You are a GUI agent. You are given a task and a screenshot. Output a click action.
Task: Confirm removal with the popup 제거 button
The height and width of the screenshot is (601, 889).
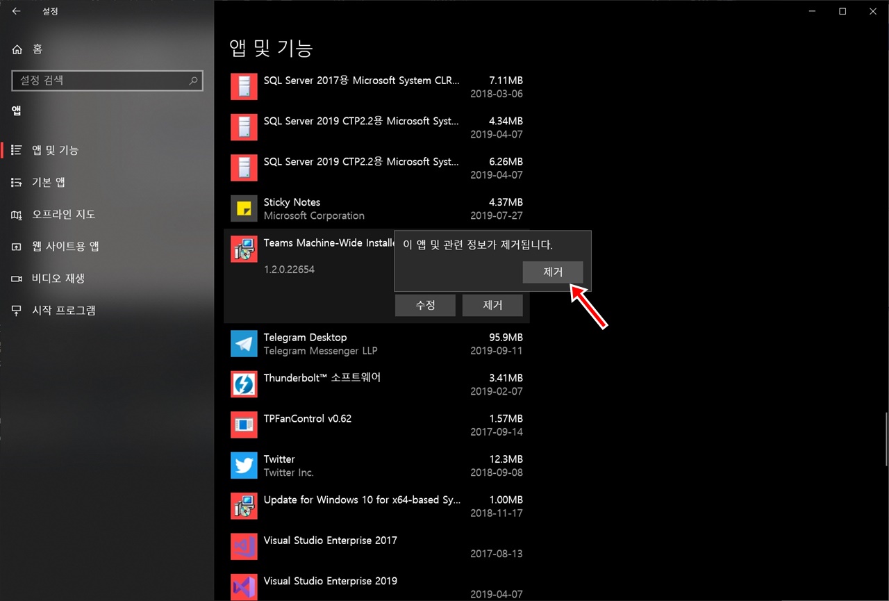pos(553,272)
